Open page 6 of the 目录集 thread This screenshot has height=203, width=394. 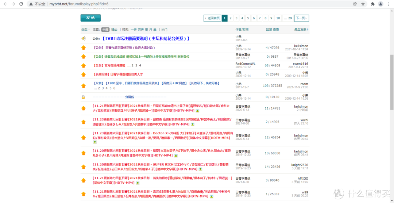coord(114,88)
